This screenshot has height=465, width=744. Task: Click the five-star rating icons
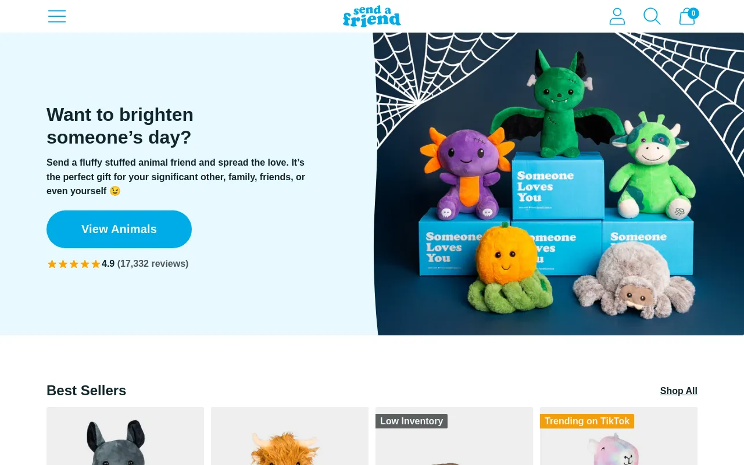(74, 264)
